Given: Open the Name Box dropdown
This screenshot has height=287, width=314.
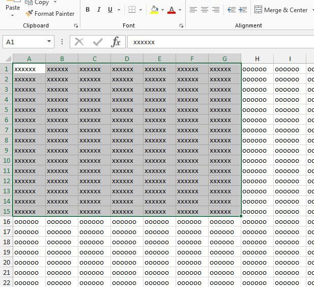Looking at the screenshot, I should click(x=49, y=42).
